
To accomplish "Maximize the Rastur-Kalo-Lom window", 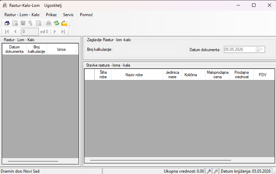I will [x=254, y=5].
